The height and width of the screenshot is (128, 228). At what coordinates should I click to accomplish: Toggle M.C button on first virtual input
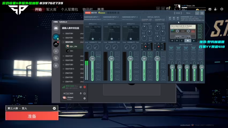[150, 72]
